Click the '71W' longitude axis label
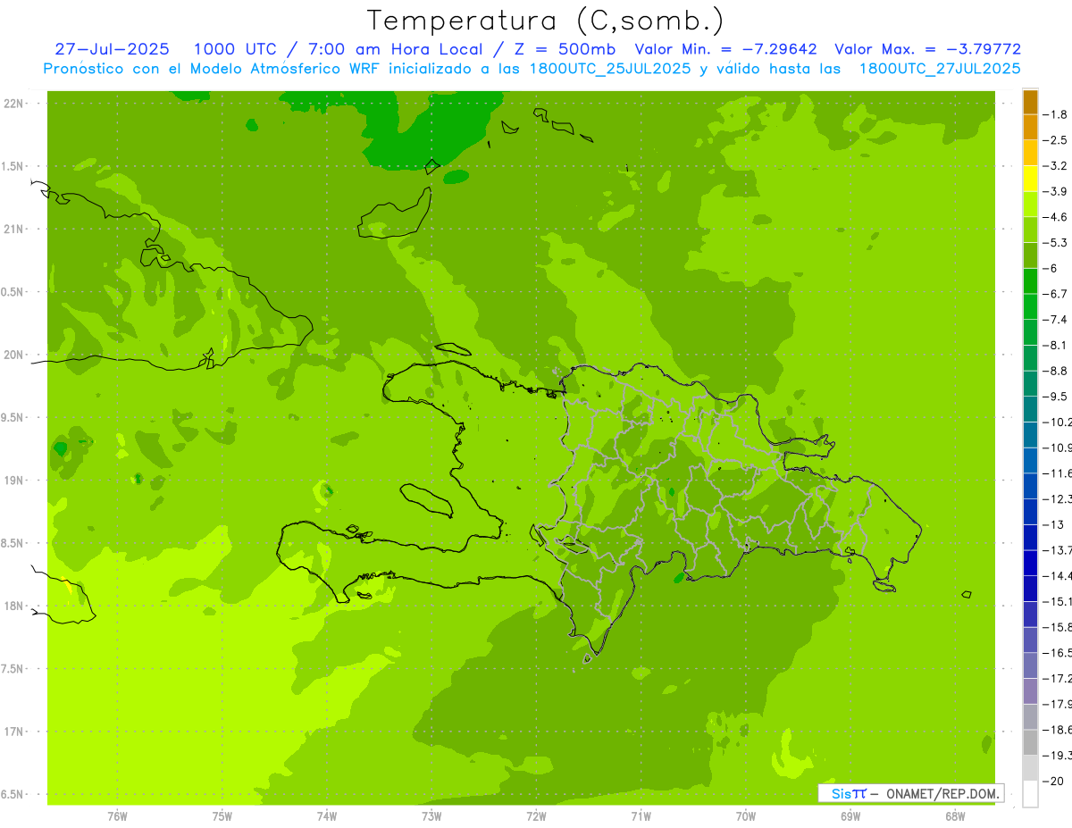This screenshot has width=1072, height=828. click(x=641, y=817)
